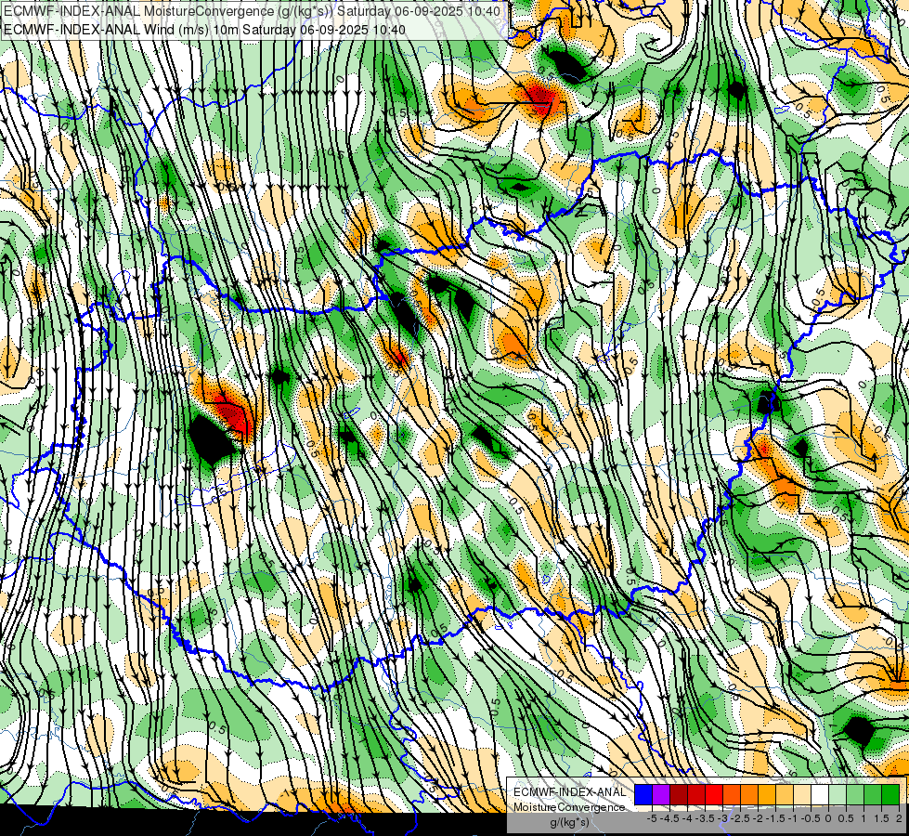Click the legend tick value -1.5
Viewport: 909px width, 836px height.
point(775,818)
